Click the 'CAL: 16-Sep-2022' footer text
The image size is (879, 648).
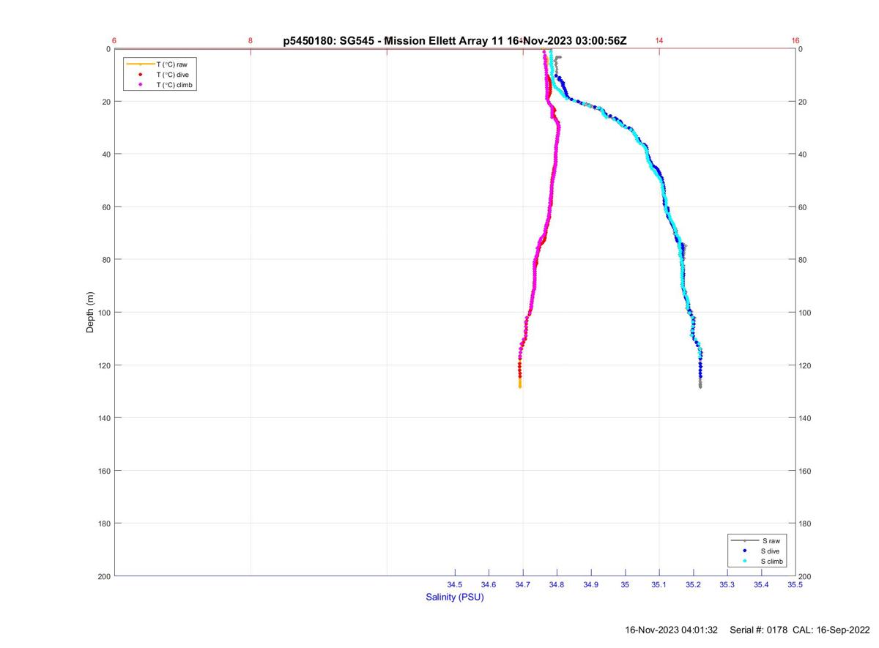pos(831,630)
